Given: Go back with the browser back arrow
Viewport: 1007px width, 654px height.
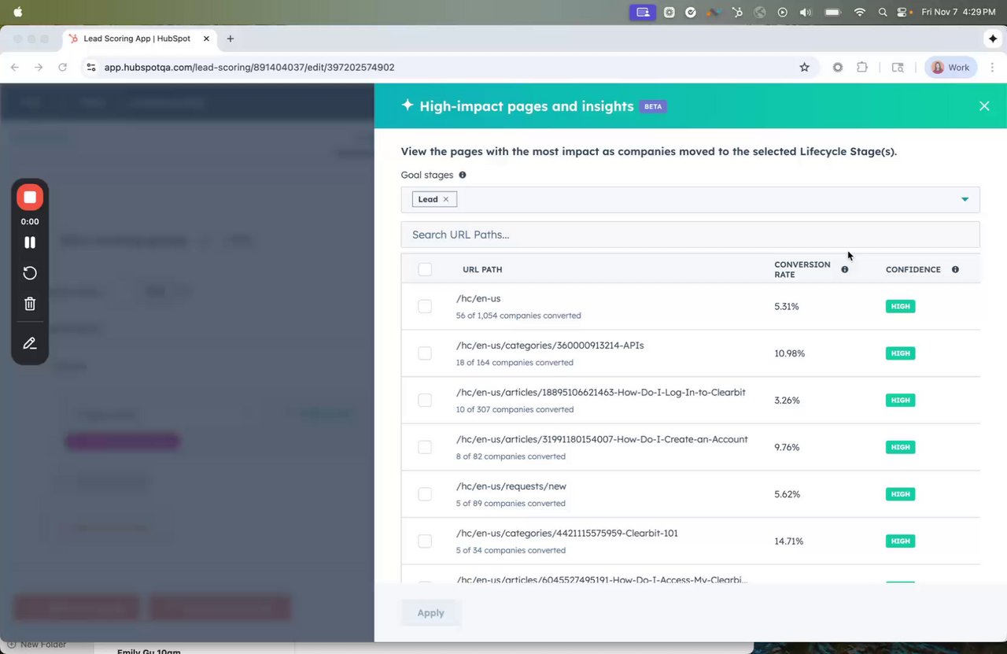Looking at the screenshot, I should (x=15, y=68).
